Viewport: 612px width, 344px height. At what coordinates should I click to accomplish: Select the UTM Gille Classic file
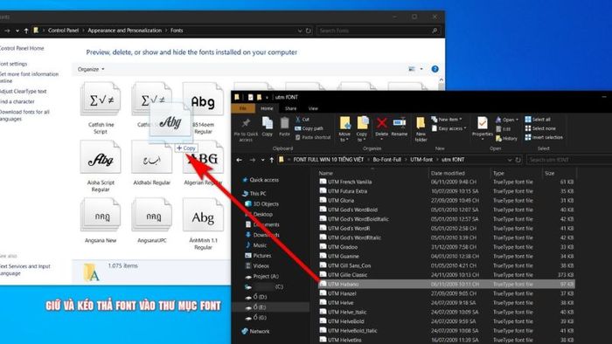pyautogui.click(x=447, y=275)
